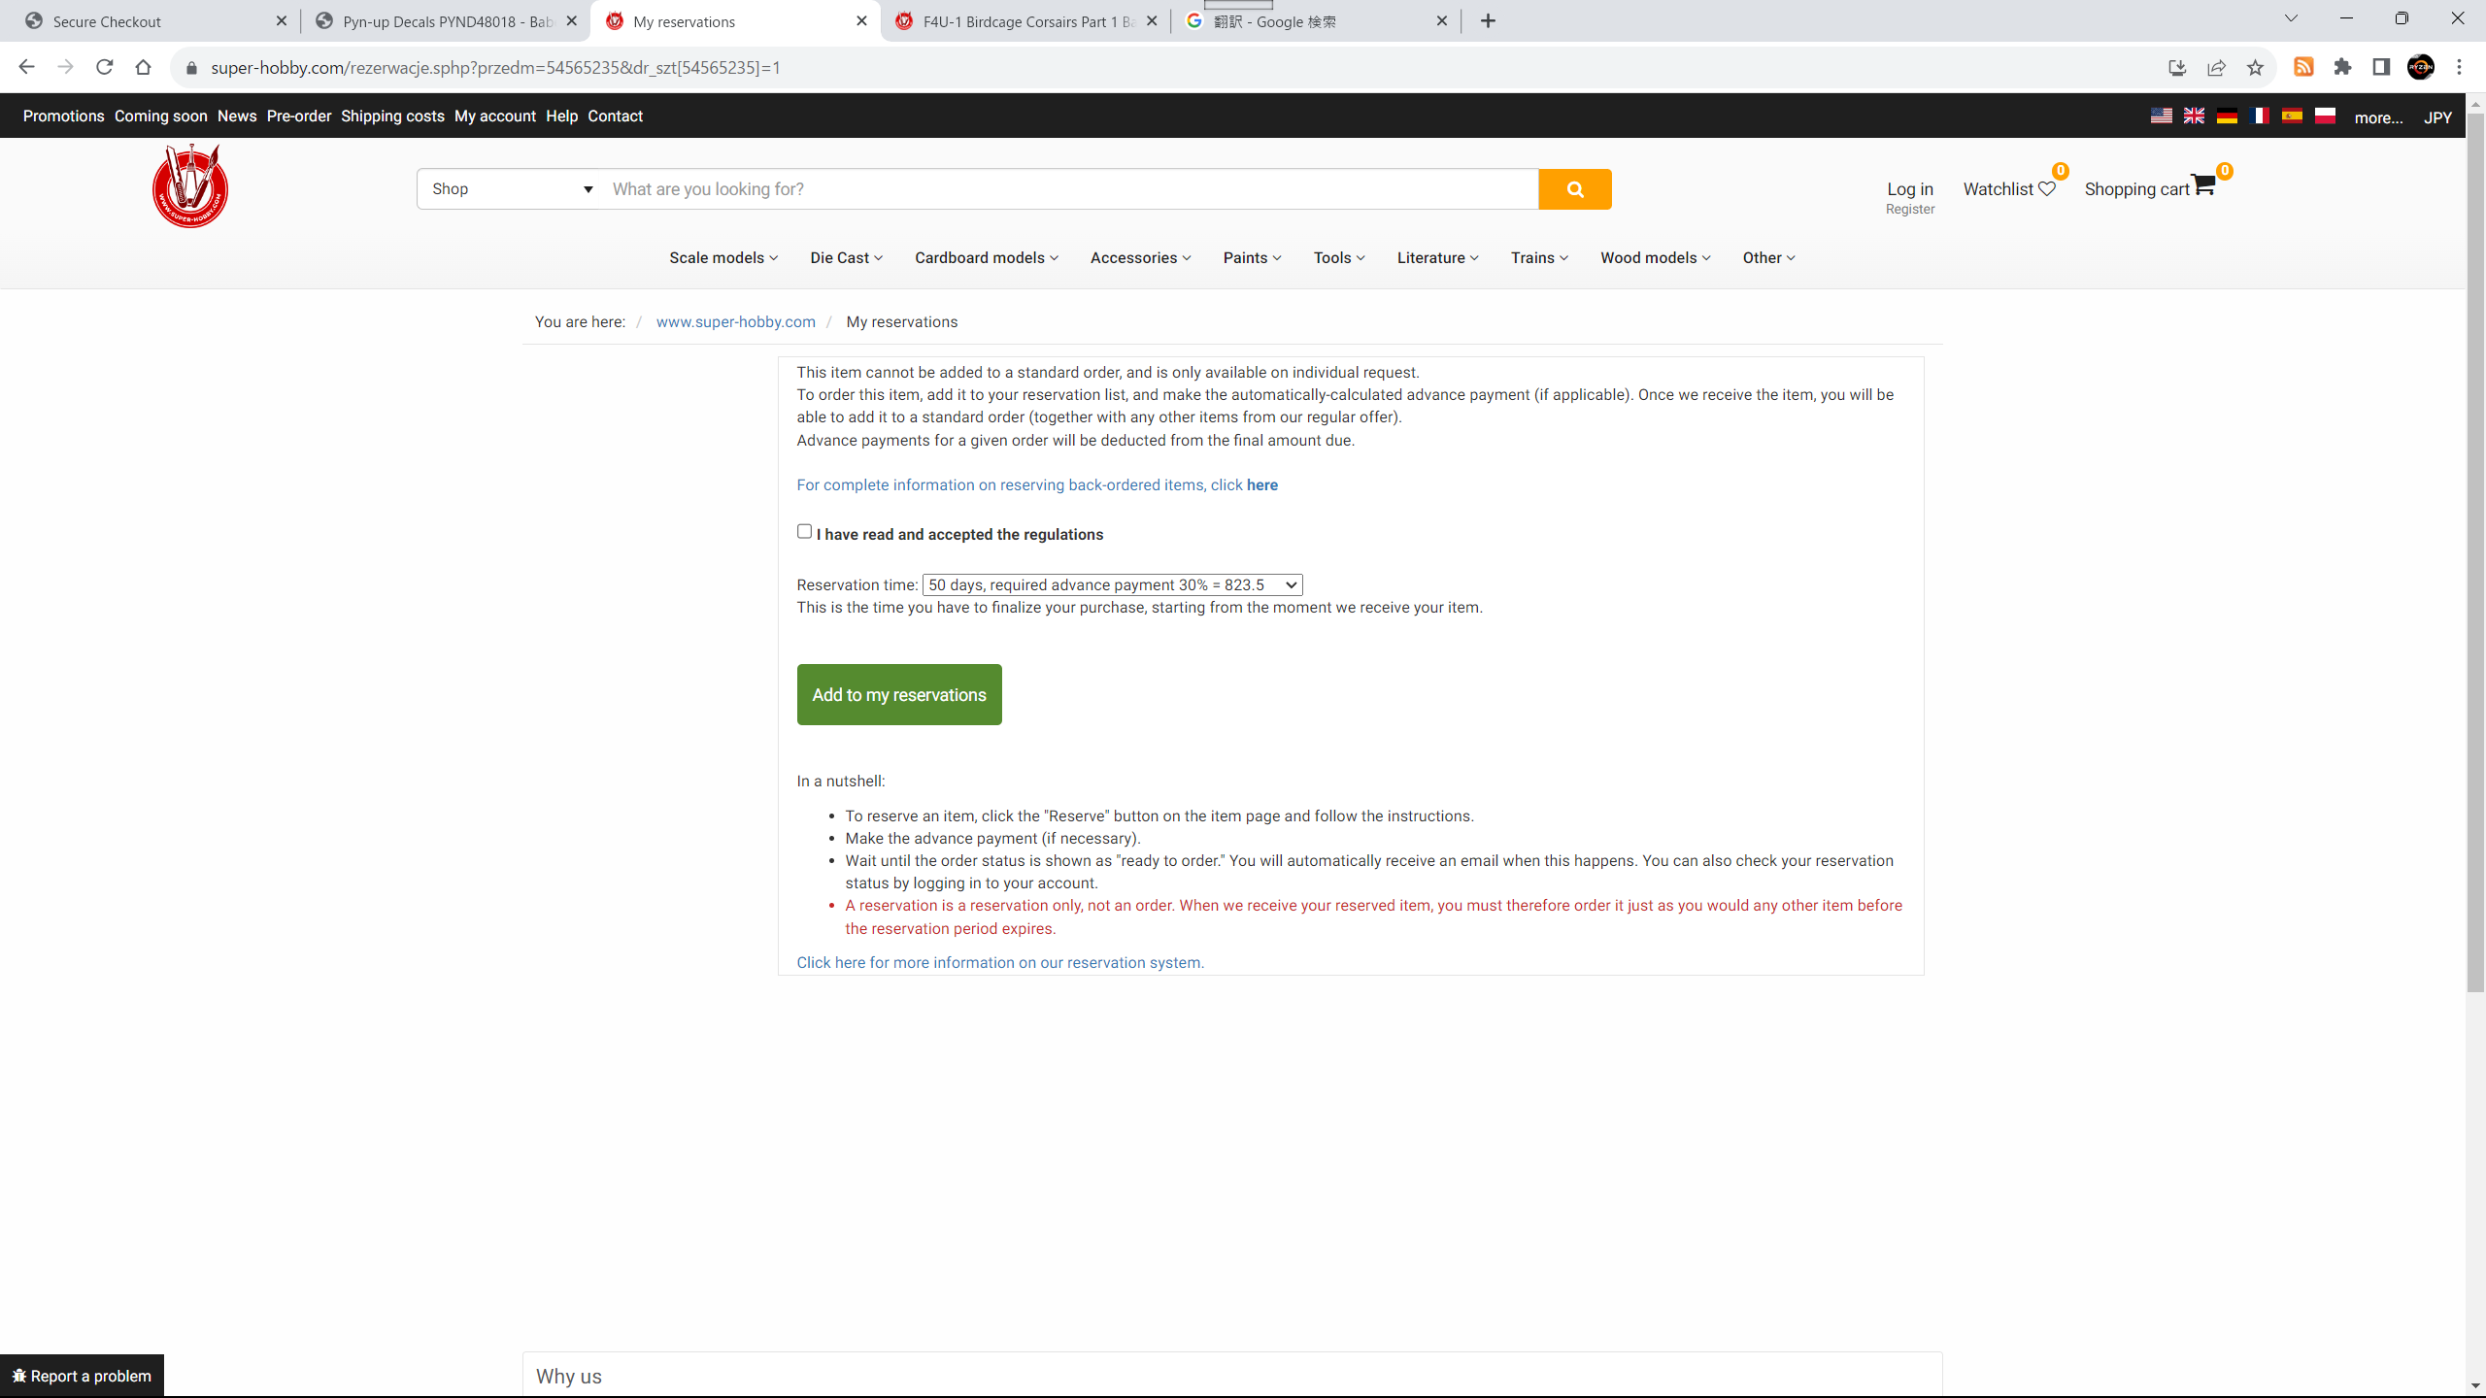Screen dimensions: 2486x1398
Task: Click the orange search magnifier button
Action: coord(1574,189)
